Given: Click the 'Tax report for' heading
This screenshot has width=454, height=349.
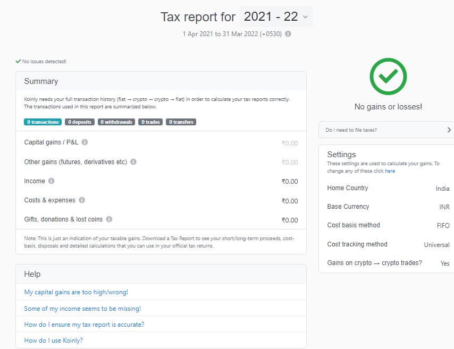Looking at the screenshot, I should (x=198, y=17).
